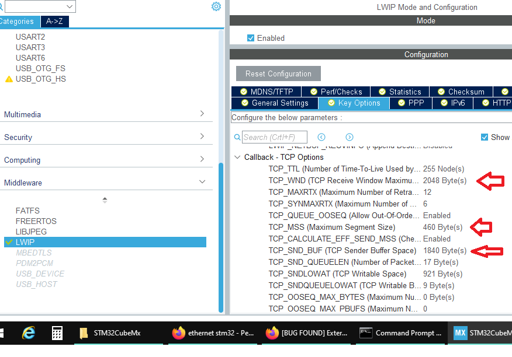
Task: Click the green check icon on General Settings tab
Action: 245,103
